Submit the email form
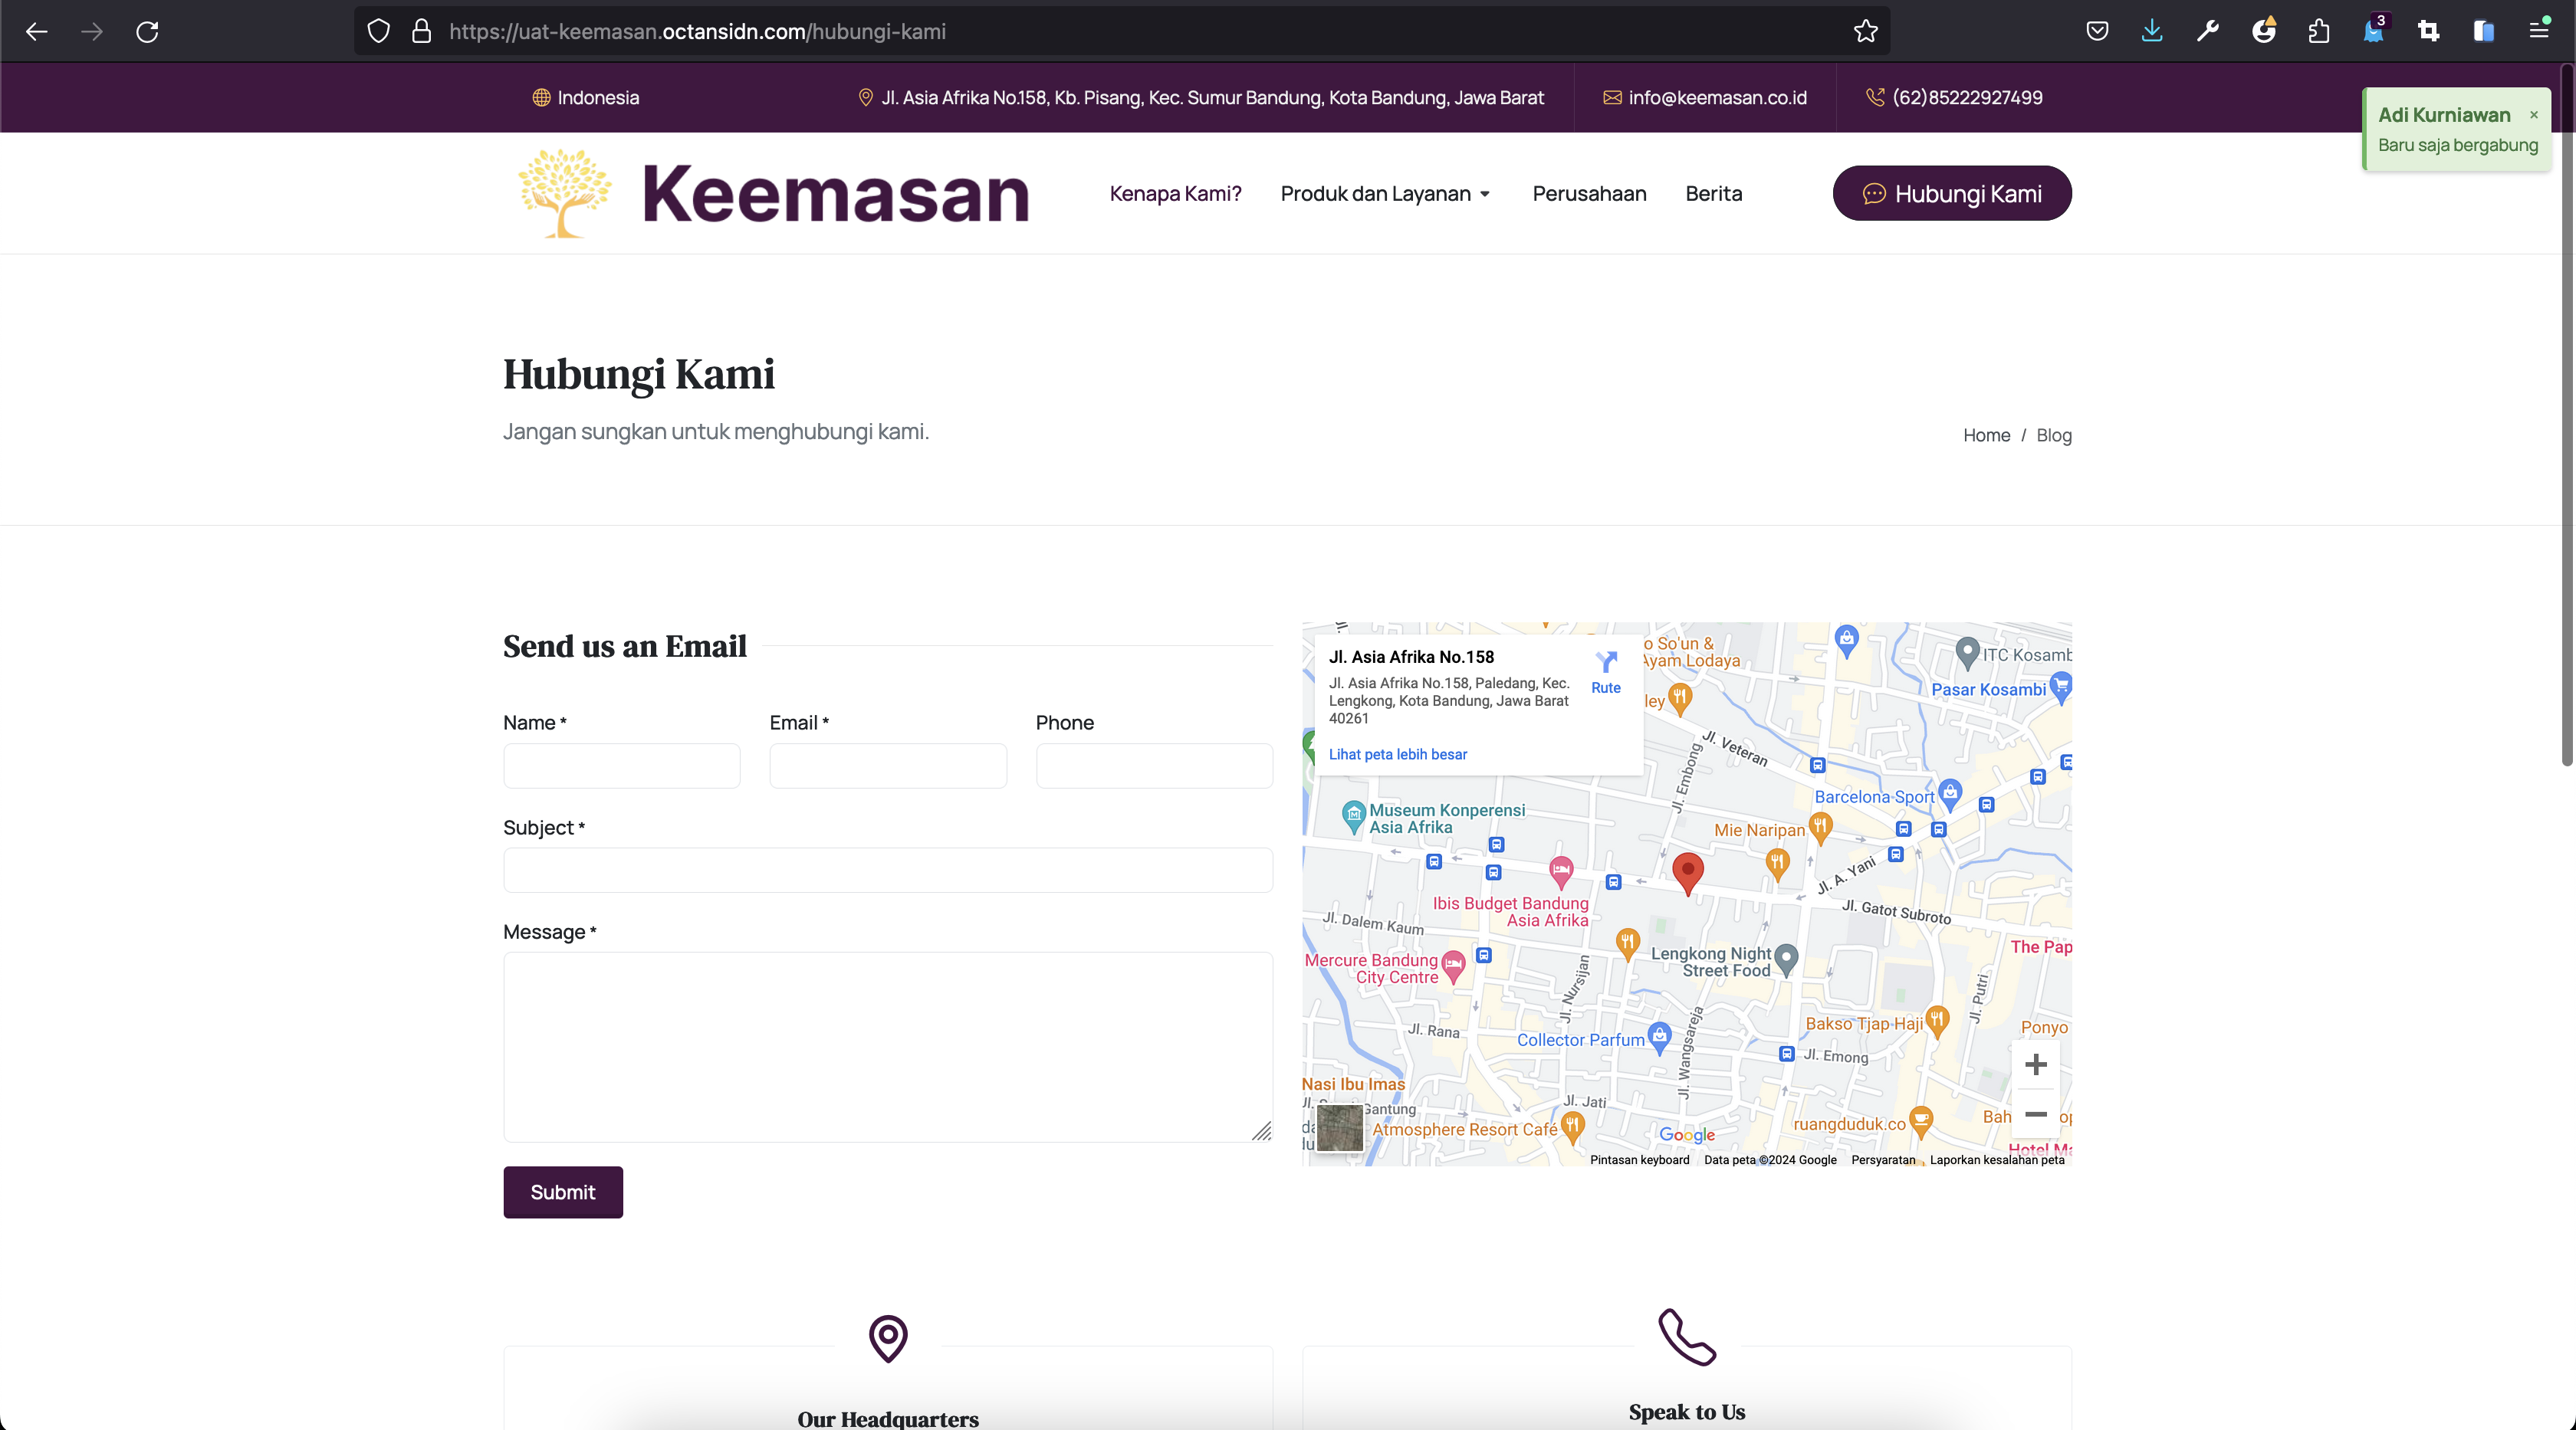 point(563,1192)
